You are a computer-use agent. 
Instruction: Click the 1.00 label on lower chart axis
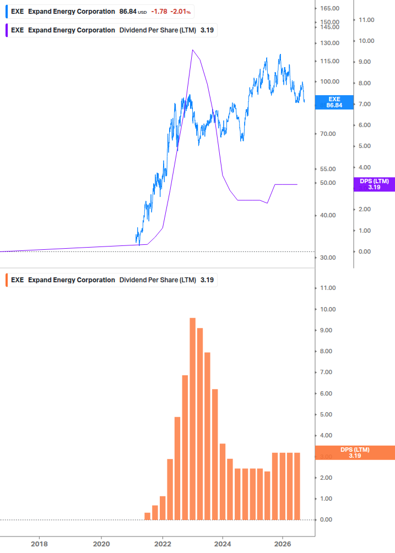tap(326, 499)
